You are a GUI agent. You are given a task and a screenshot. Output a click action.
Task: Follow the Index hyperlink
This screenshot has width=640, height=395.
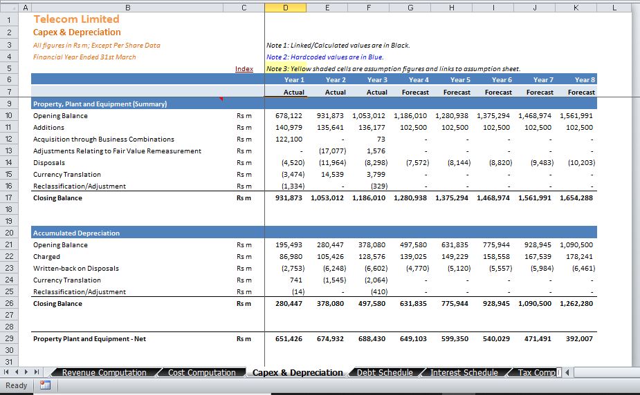pyautogui.click(x=244, y=69)
